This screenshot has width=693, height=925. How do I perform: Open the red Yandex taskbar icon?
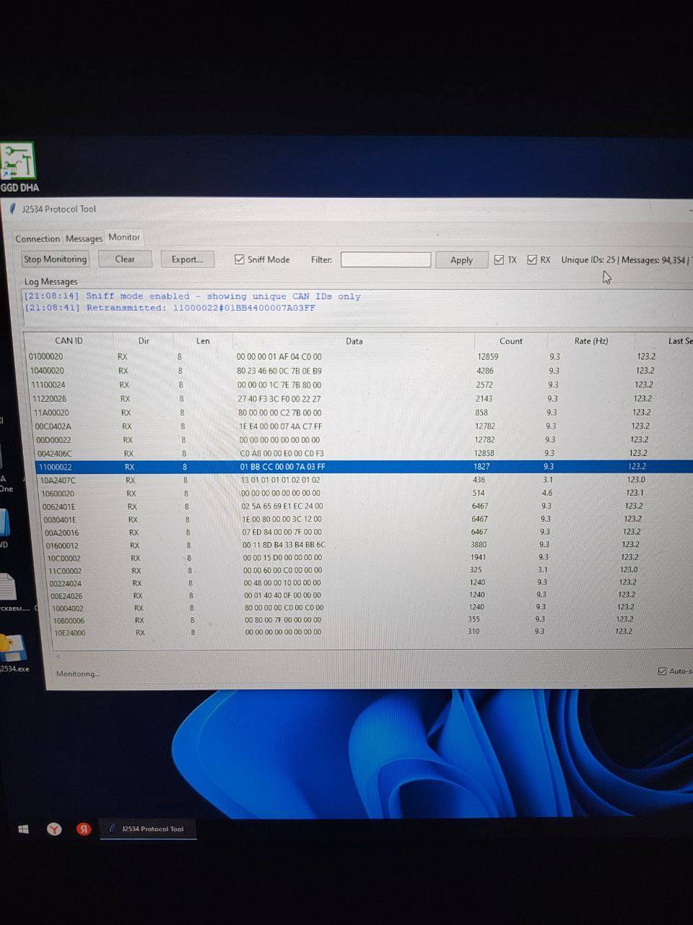pos(84,829)
